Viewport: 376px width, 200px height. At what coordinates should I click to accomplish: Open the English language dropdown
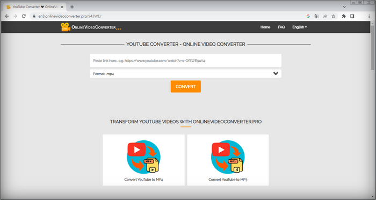300,27
